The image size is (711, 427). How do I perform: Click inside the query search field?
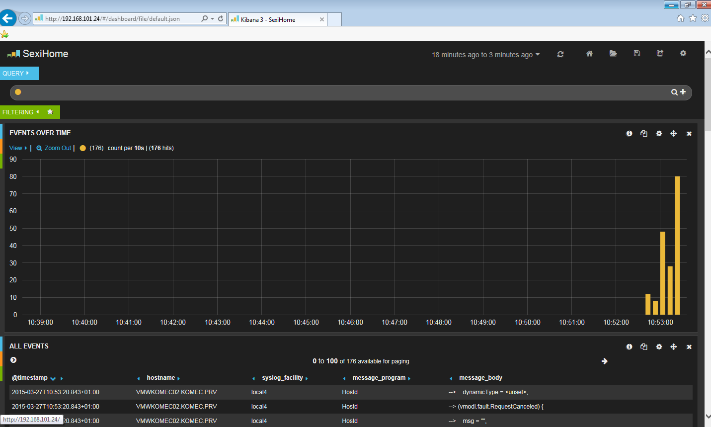pyautogui.click(x=343, y=92)
